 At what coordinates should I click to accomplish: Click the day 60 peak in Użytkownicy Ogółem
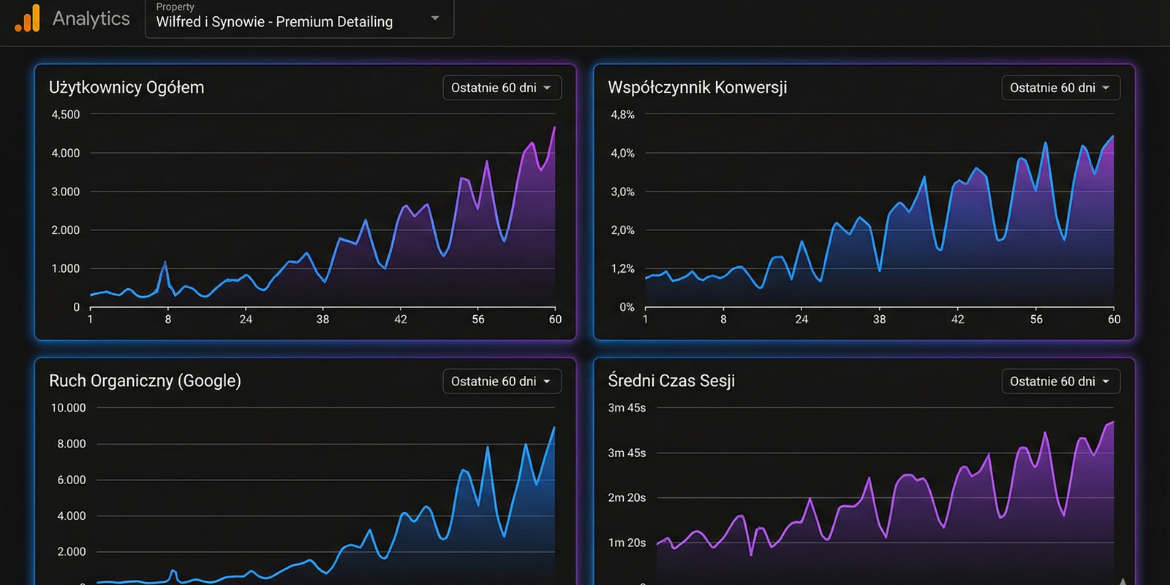tap(554, 128)
